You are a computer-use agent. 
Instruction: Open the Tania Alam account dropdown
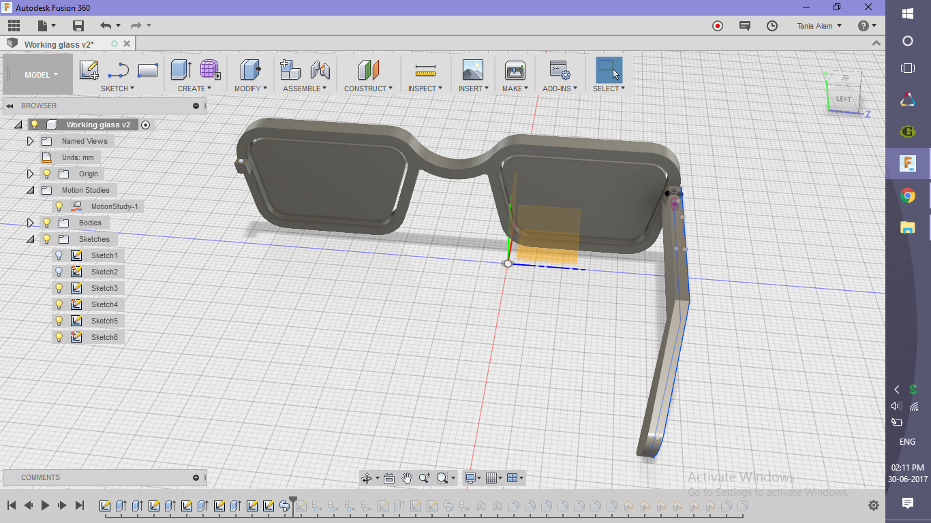click(819, 26)
